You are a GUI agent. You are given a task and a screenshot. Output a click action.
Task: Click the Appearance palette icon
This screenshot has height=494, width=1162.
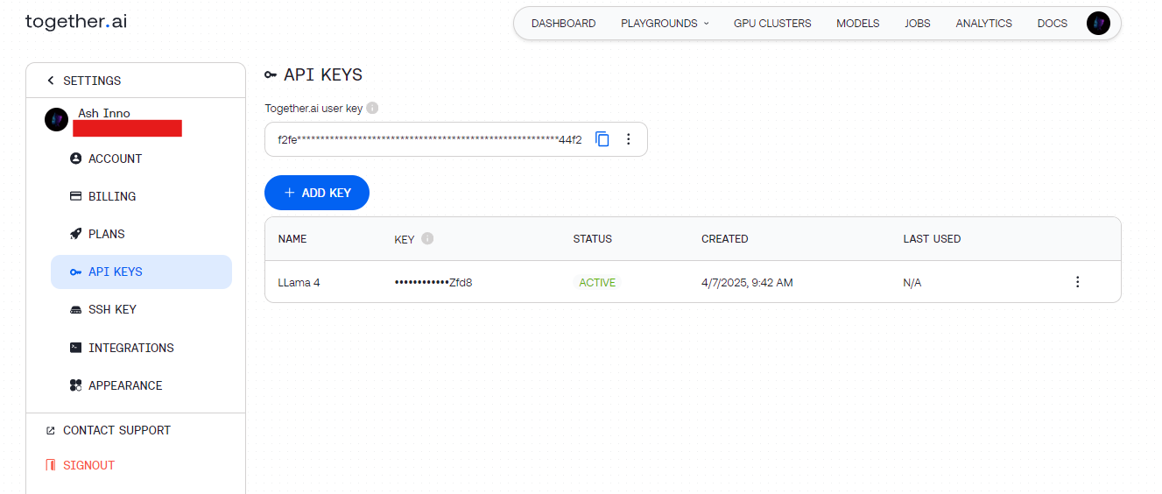tap(75, 385)
